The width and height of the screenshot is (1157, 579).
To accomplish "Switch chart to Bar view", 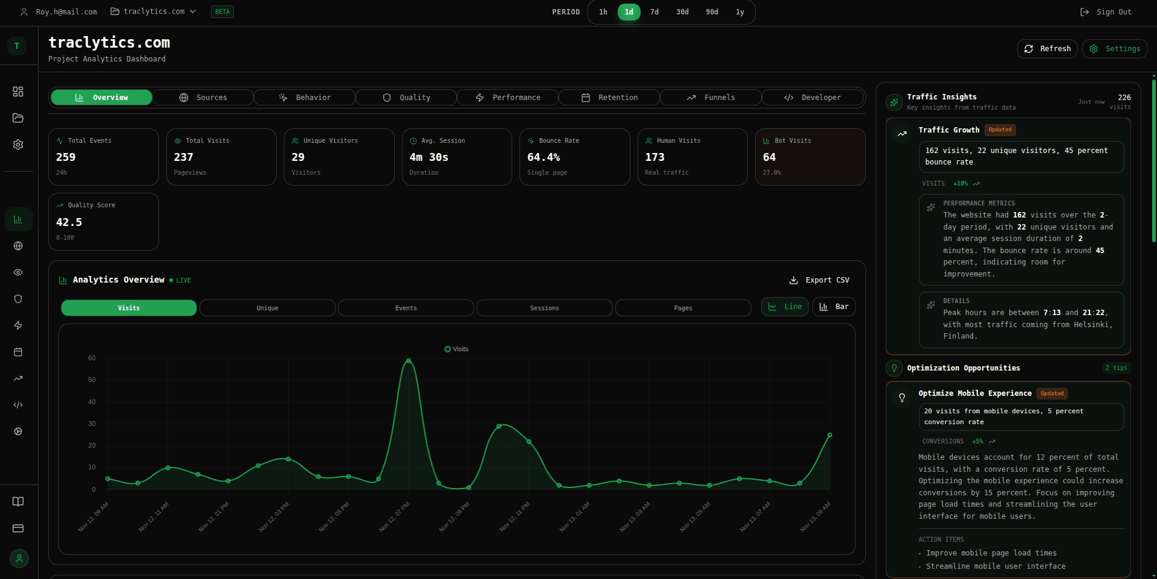I will coord(834,307).
